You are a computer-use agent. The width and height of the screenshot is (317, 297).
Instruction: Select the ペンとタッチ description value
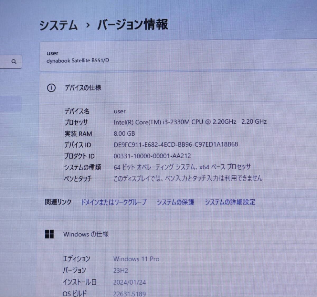click(188, 178)
